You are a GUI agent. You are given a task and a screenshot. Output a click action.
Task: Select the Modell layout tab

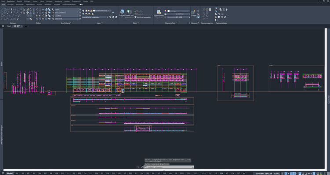click(10, 174)
